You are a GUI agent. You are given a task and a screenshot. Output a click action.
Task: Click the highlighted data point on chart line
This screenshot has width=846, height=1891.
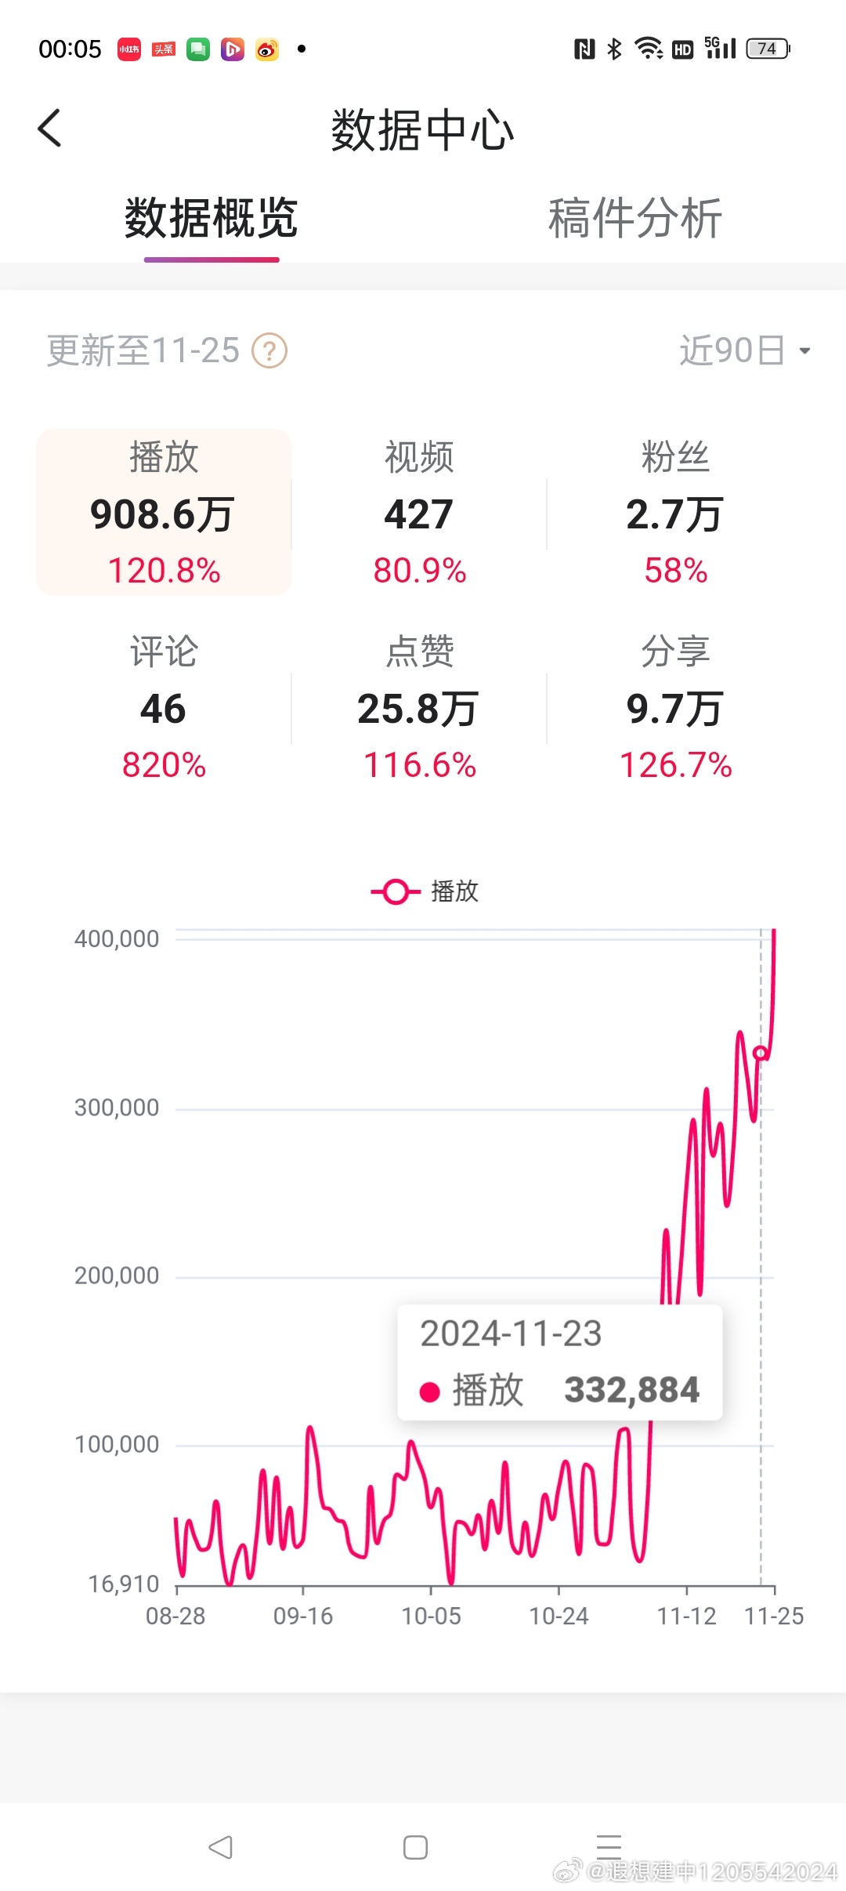click(x=760, y=1053)
